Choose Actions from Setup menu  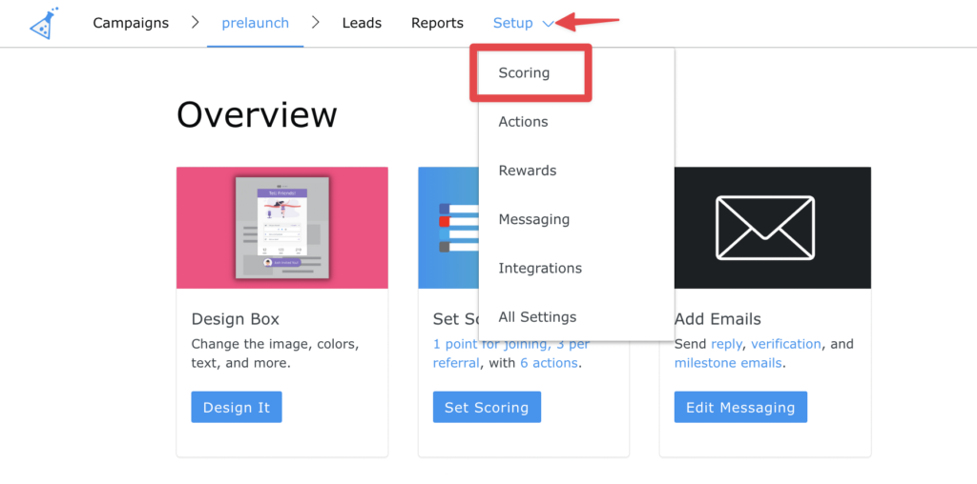coord(524,122)
